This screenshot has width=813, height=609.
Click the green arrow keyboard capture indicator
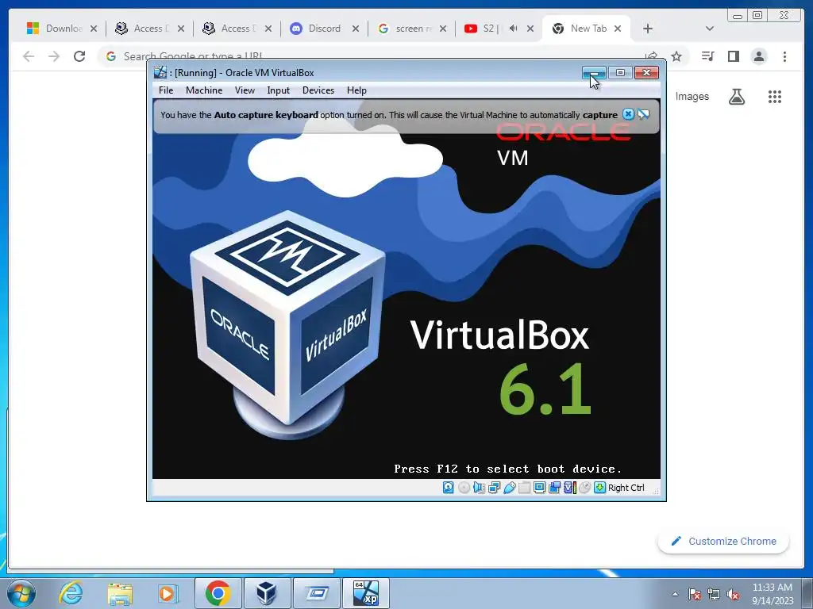(599, 488)
